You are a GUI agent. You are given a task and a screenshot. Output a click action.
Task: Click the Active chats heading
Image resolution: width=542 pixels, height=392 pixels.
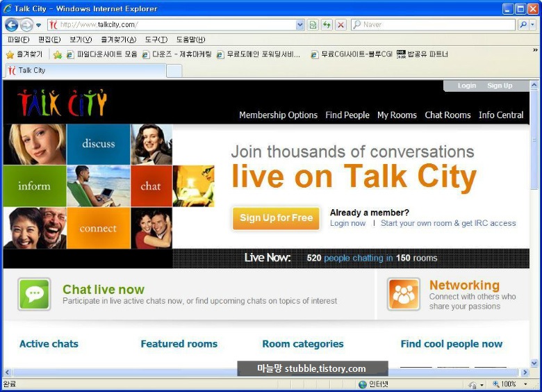tap(49, 344)
